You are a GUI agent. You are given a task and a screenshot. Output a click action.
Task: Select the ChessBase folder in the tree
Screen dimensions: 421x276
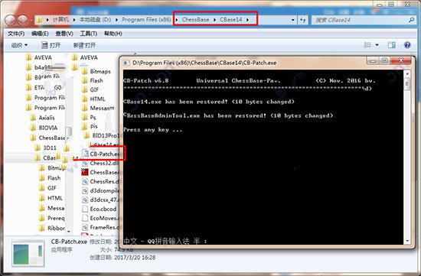[47, 138]
